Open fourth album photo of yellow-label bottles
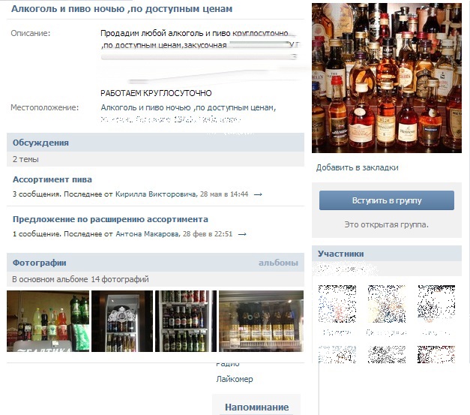This screenshot has width=470, height=415. (x=261, y=321)
